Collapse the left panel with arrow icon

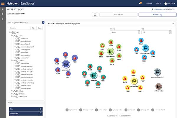pyautogui.click(x=43, y=22)
